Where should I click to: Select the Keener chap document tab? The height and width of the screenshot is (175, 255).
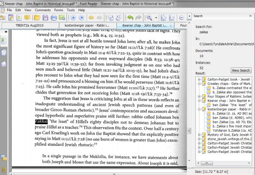click(x=144, y=25)
